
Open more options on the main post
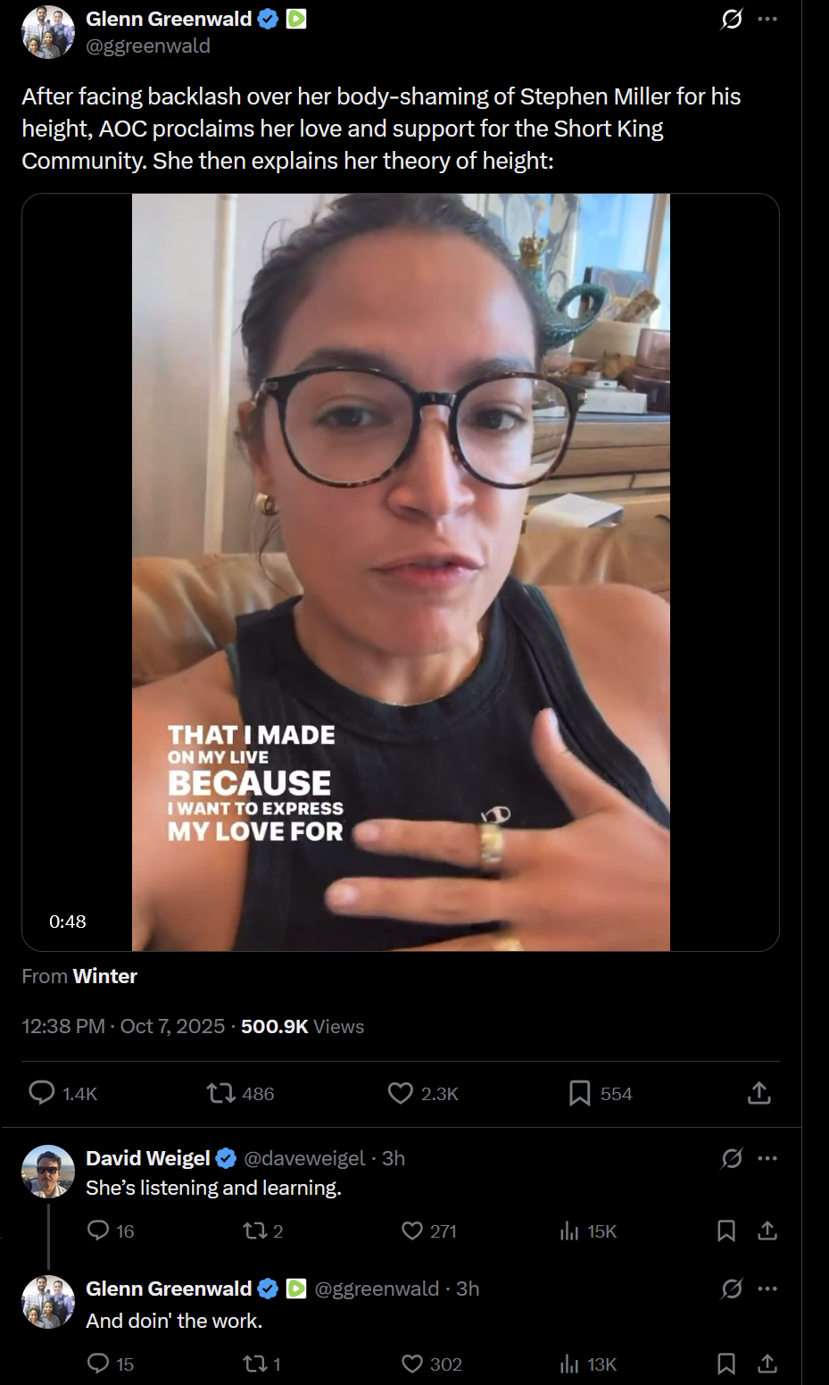[767, 19]
